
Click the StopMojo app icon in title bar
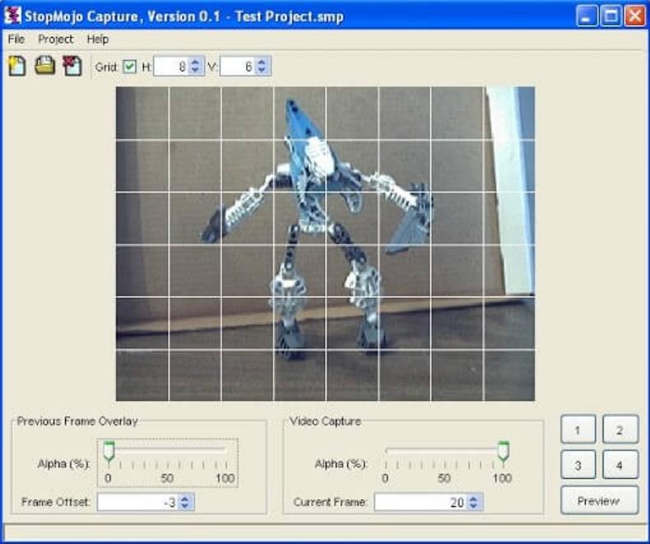click(12, 16)
